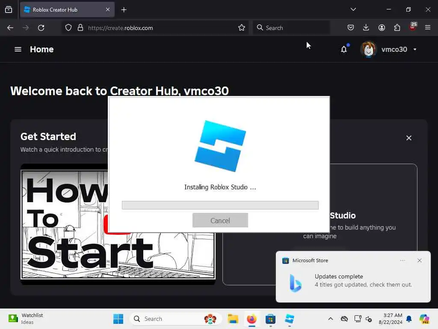The width and height of the screenshot is (438, 329).
Task: Reload the current page
Action: pyautogui.click(x=41, y=28)
